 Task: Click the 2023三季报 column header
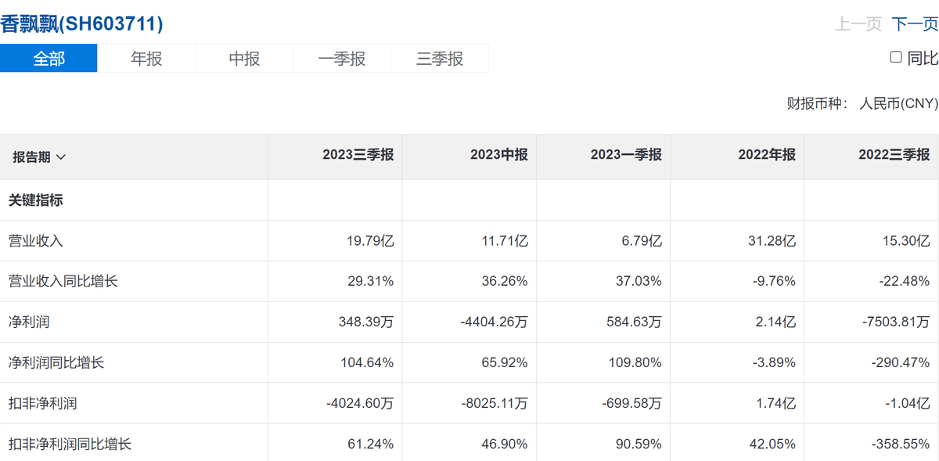tap(358, 155)
